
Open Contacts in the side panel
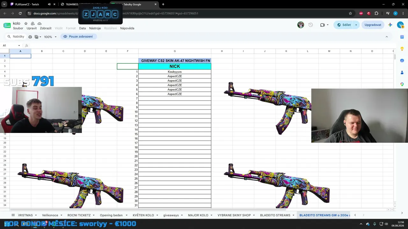(x=402, y=73)
